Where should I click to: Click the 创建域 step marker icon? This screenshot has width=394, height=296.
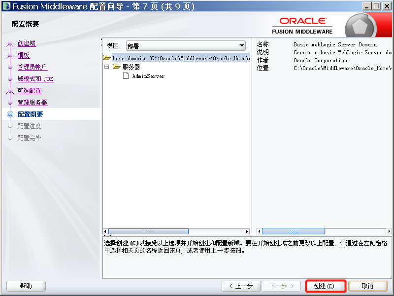[x=10, y=43]
